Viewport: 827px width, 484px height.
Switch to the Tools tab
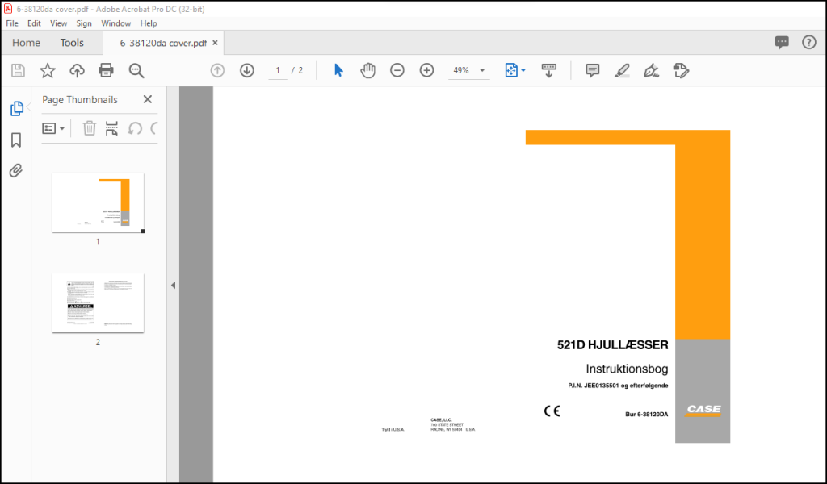(72, 43)
